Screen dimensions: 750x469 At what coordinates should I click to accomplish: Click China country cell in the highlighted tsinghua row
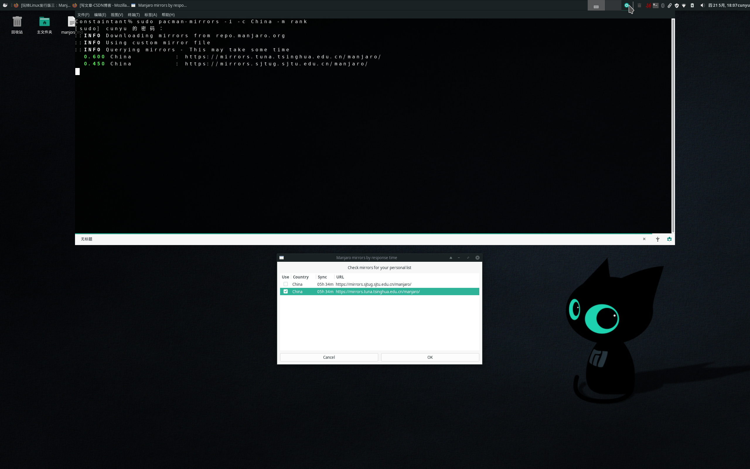click(x=297, y=292)
